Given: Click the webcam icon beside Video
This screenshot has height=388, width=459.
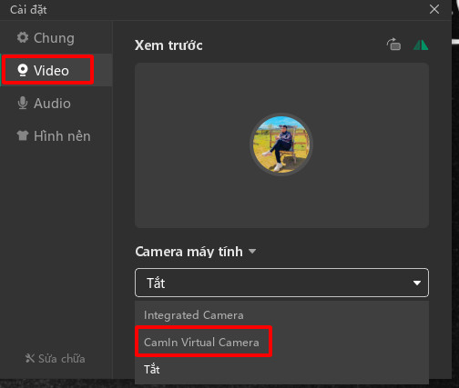Looking at the screenshot, I should pyautogui.click(x=23, y=70).
